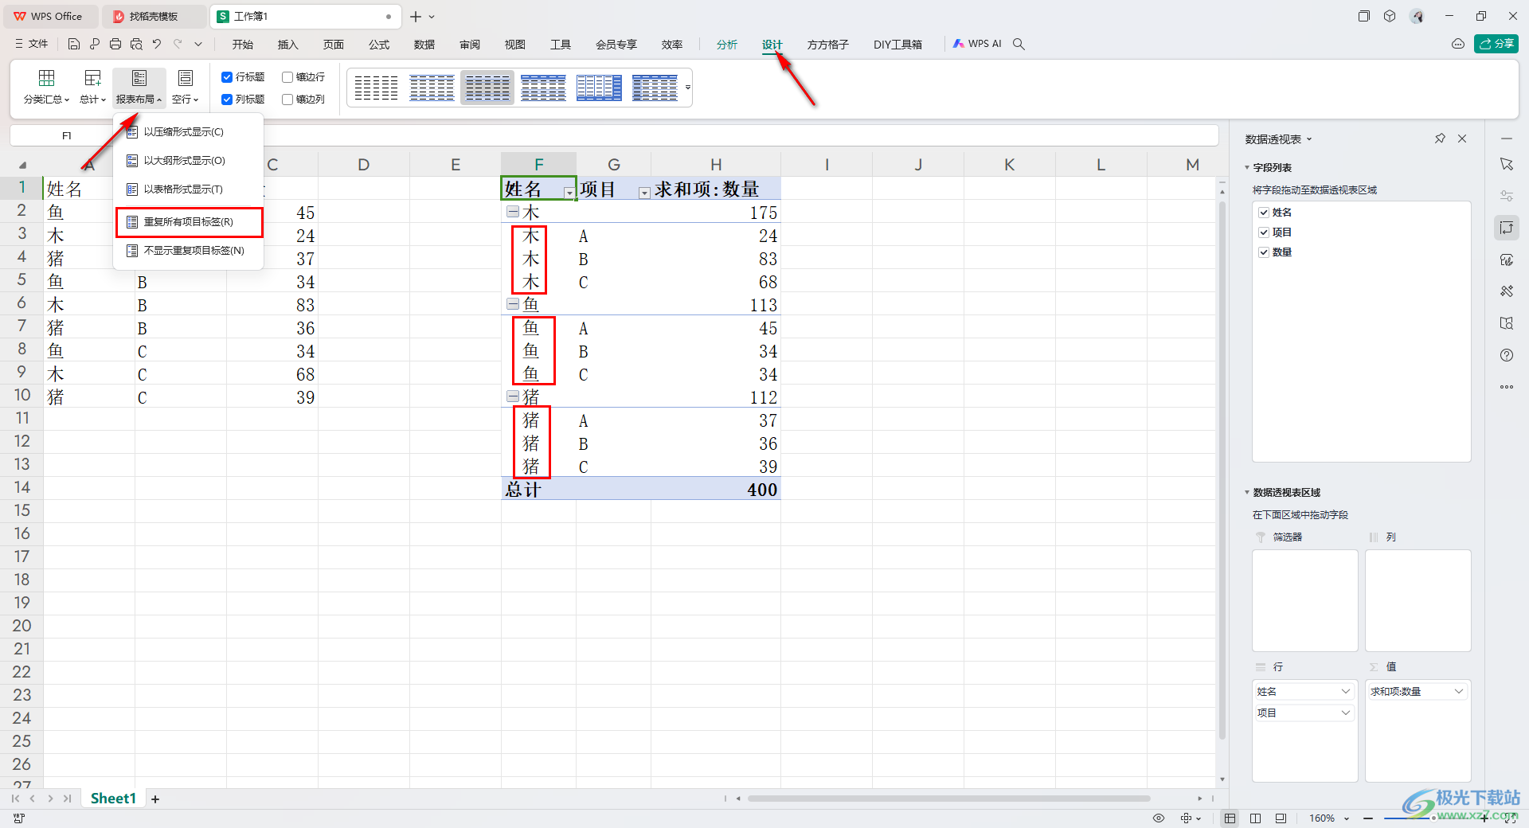Image resolution: width=1529 pixels, height=828 pixels.
Task: Select 以大纲形式显示(O) menu option
Action: coord(188,161)
